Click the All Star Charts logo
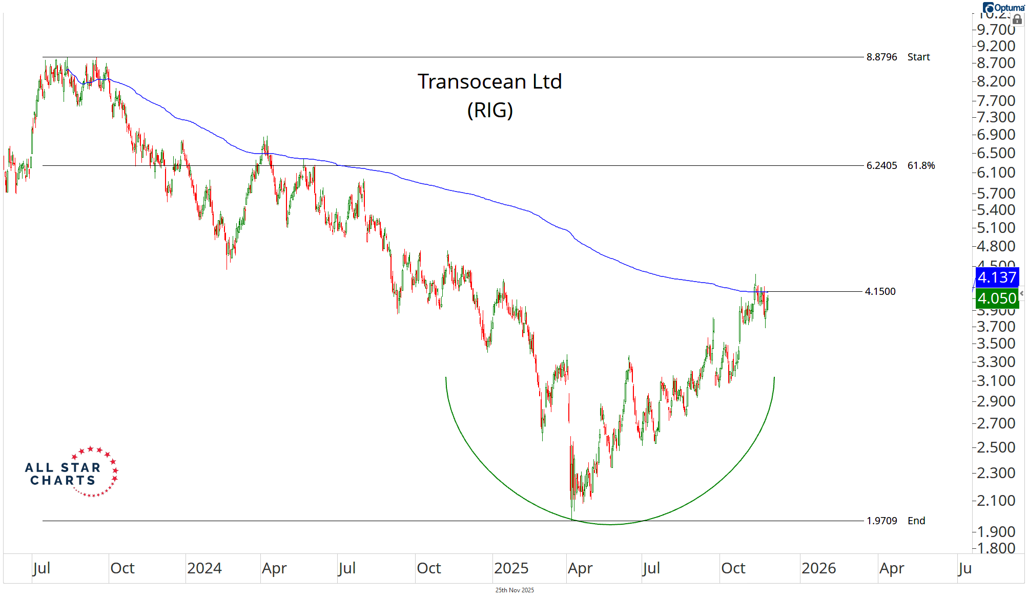1028x600 pixels. tap(72, 472)
